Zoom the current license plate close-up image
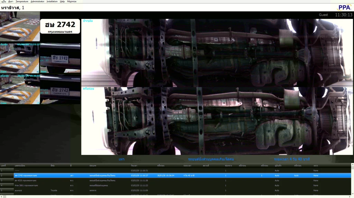 pos(60,58)
